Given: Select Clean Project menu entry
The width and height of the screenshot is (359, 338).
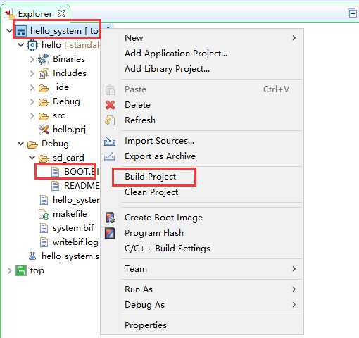Looking at the screenshot, I should [151, 192].
